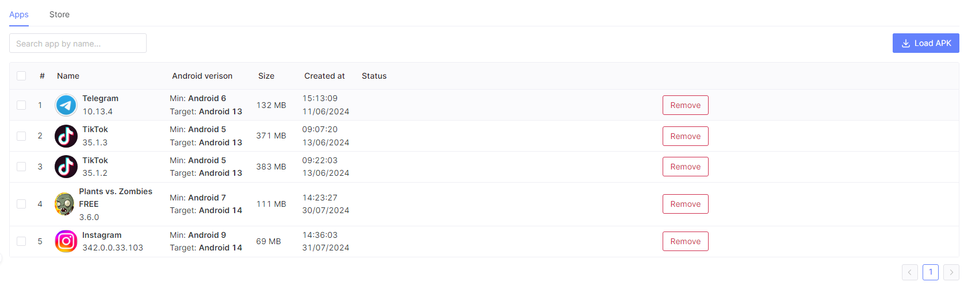
Task: Click the Telegram app icon
Action: click(66, 105)
